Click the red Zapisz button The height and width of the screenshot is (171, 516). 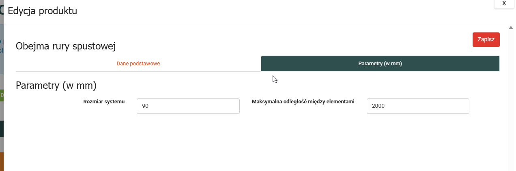(x=486, y=40)
